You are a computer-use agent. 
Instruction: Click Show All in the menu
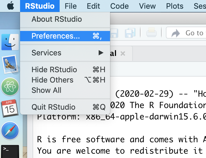(x=46, y=90)
